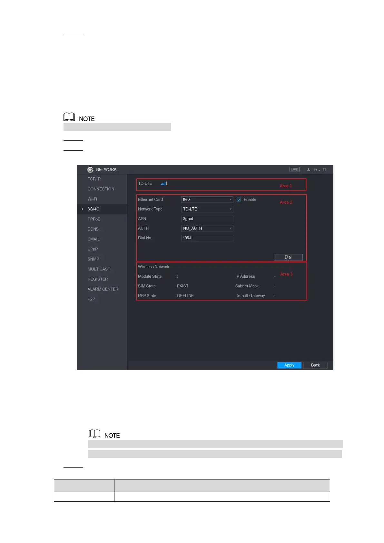
Task: Expand the AUTH dropdown
Action: coord(207,228)
